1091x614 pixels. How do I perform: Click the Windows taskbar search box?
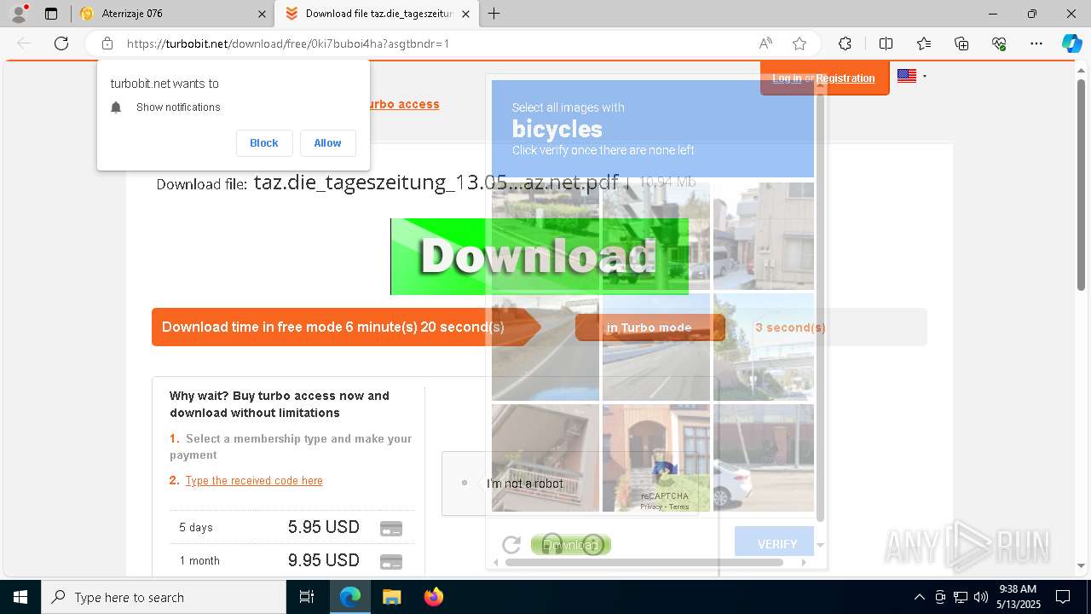tap(164, 597)
